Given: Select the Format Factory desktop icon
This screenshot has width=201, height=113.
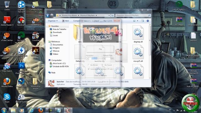Looking at the screenshot, I should 21,98.
